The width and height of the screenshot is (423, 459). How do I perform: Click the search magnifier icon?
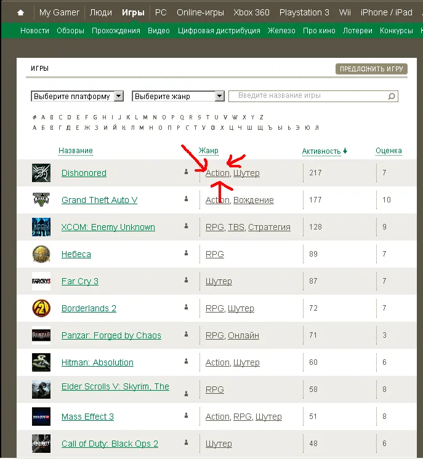coord(392,97)
